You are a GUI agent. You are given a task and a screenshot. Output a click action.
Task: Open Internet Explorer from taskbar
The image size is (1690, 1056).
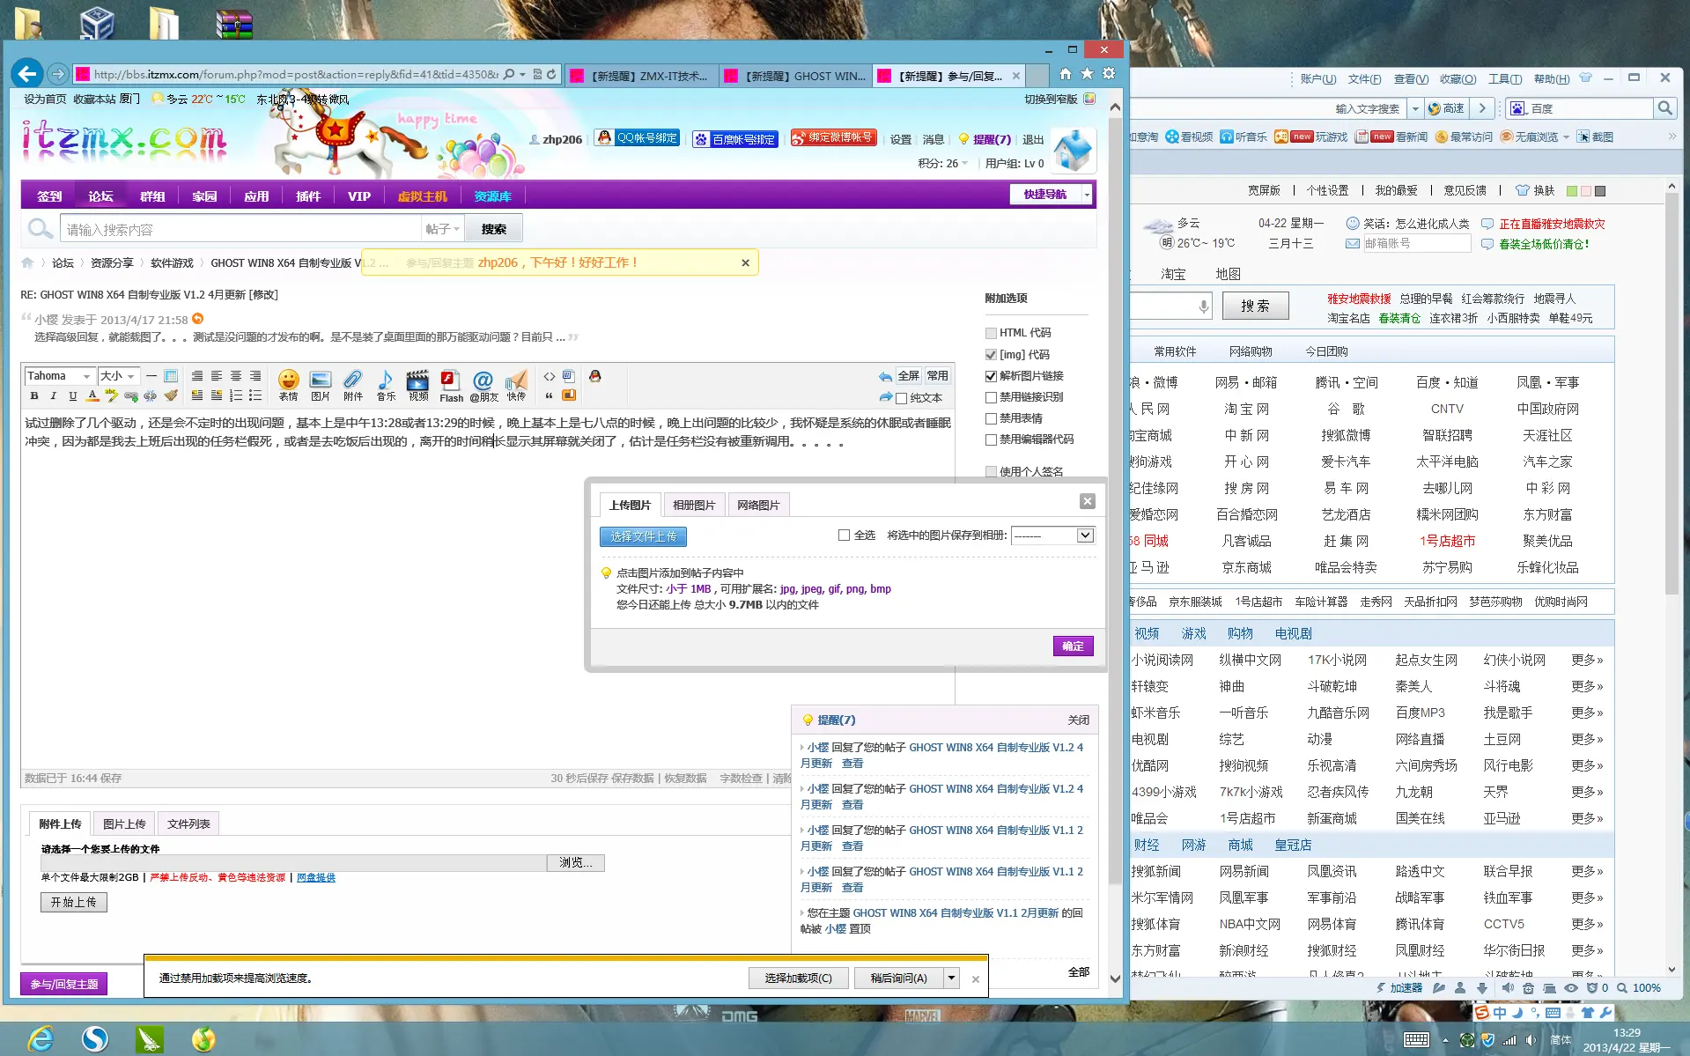point(40,1039)
